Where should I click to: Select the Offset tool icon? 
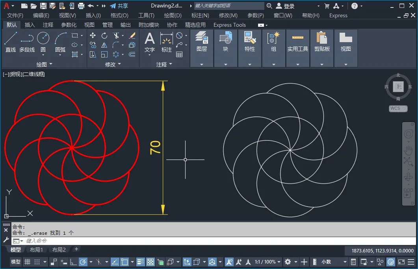coord(132,54)
